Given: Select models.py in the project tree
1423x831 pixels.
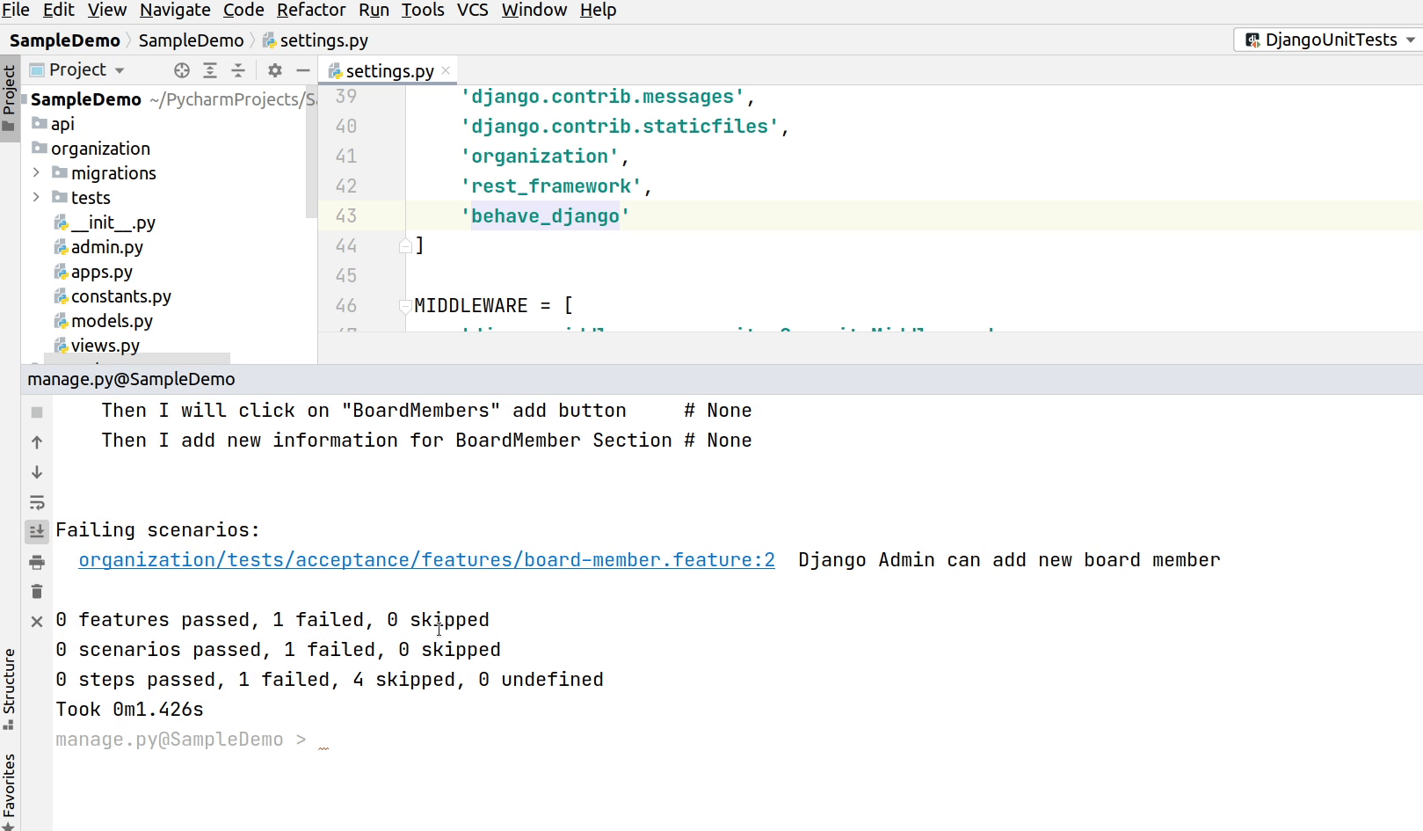Looking at the screenshot, I should (113, 321).
